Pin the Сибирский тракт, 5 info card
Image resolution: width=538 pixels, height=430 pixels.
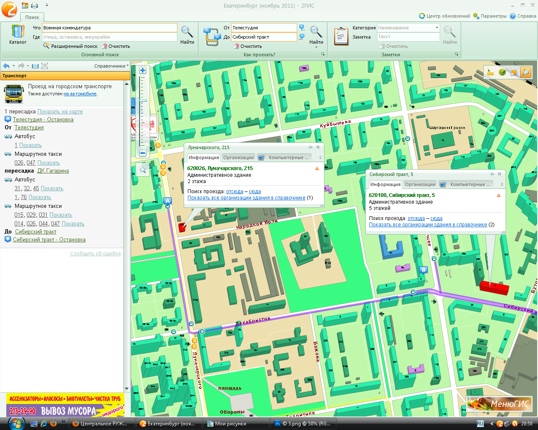tap(492, 174)
